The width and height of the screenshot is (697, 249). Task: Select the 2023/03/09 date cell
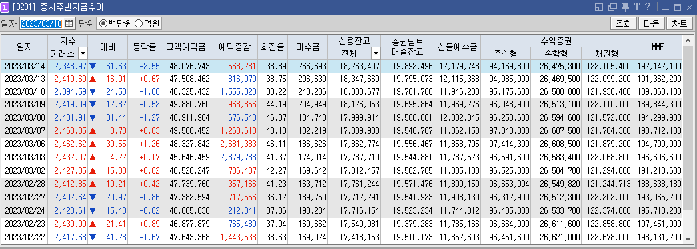click(25, 105)
